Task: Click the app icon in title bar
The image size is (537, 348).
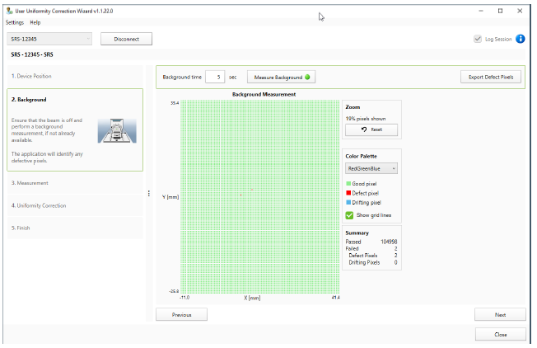Action: (9, 11)
